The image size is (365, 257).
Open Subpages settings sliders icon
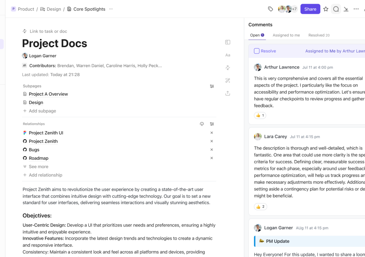point(212,86)
